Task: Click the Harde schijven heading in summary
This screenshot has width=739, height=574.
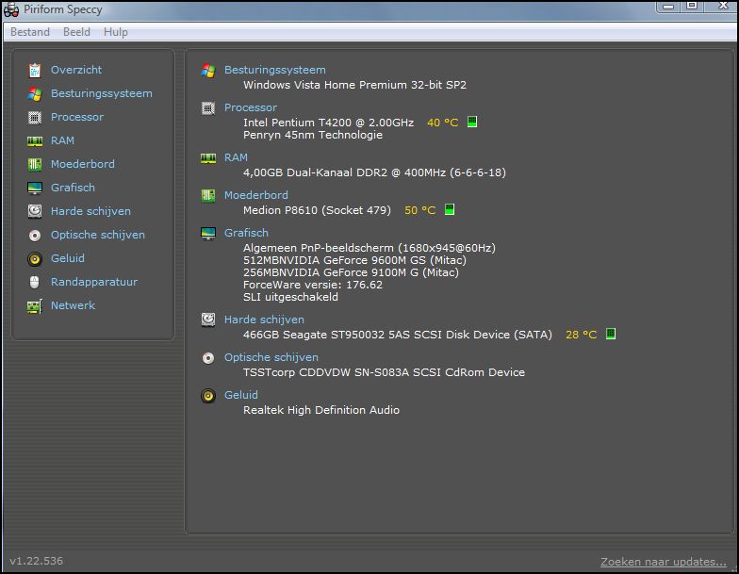Action: coord(264,320)
